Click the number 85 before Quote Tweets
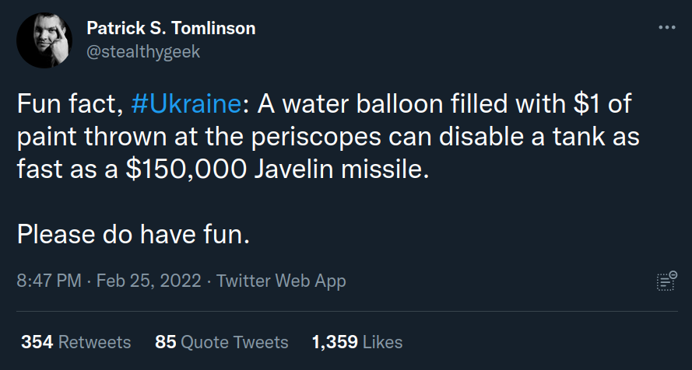 coord(165,342)
